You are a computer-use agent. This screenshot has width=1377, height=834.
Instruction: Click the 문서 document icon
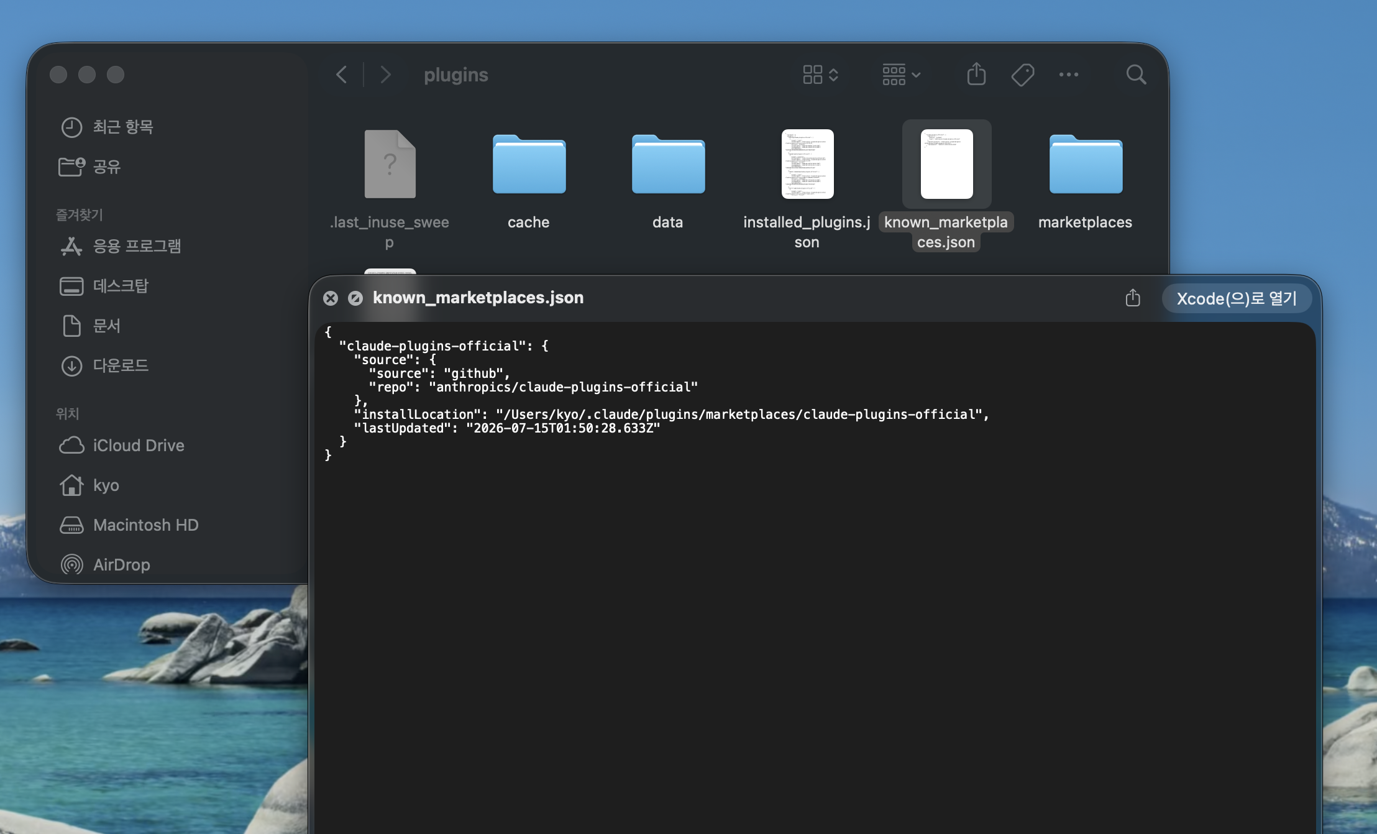point(72,326)
